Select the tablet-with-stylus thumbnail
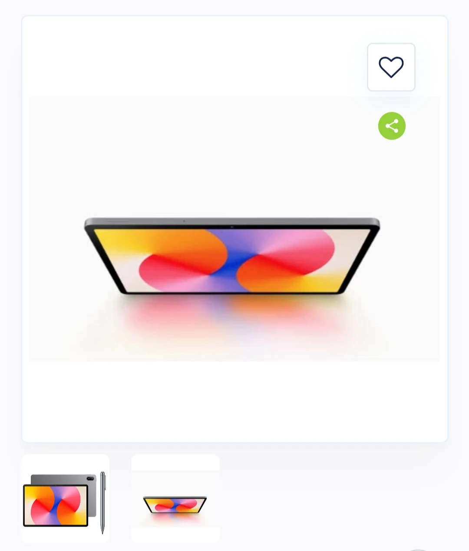 (x=65, y=498)
